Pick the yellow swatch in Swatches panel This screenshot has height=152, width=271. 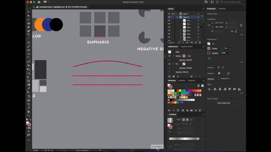pyautogui.click(x=180, y=90)
